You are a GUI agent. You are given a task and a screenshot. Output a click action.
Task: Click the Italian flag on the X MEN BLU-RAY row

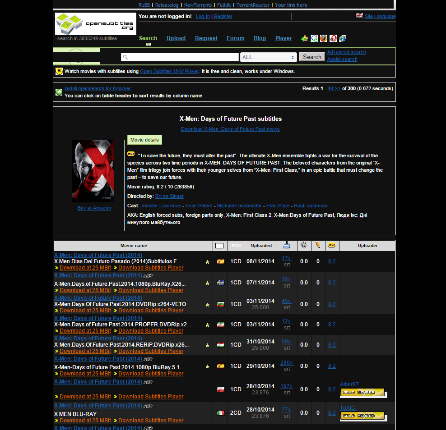click(x=220, y=412)
